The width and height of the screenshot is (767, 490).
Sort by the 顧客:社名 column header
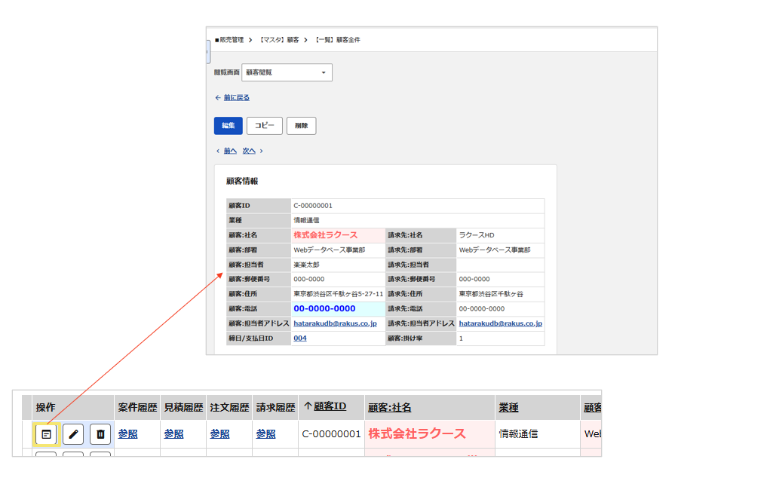[x=390, y=408]
